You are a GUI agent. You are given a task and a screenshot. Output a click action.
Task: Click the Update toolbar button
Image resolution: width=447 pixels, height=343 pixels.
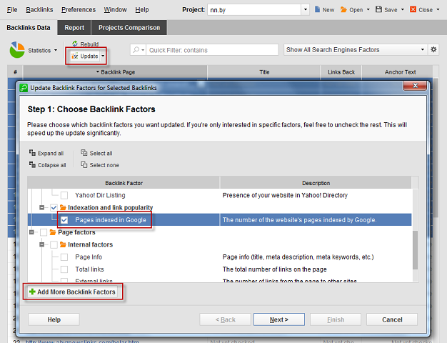point(85,56)
